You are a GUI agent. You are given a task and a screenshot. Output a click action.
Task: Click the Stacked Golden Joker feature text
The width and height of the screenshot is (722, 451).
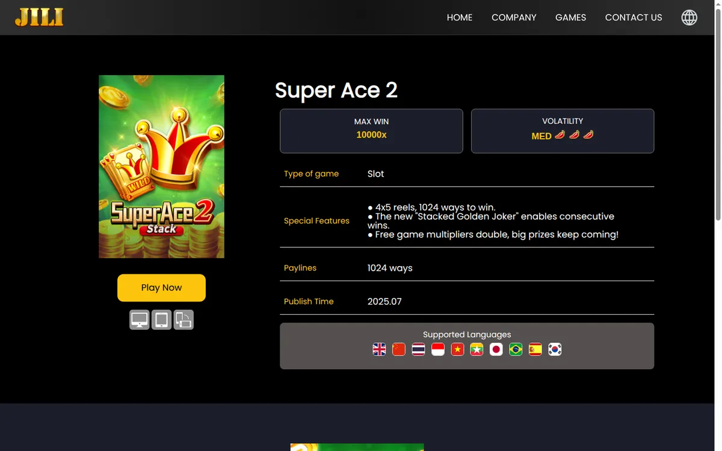[x=491, y=220]
